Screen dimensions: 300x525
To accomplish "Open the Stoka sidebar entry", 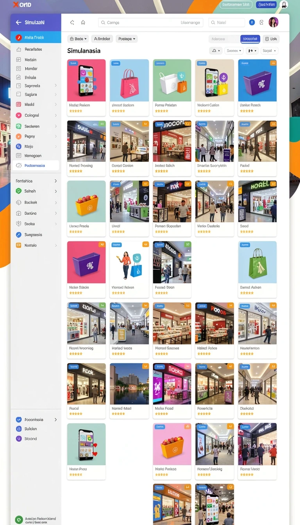I will pyautogui.click(x=36, y=224).
